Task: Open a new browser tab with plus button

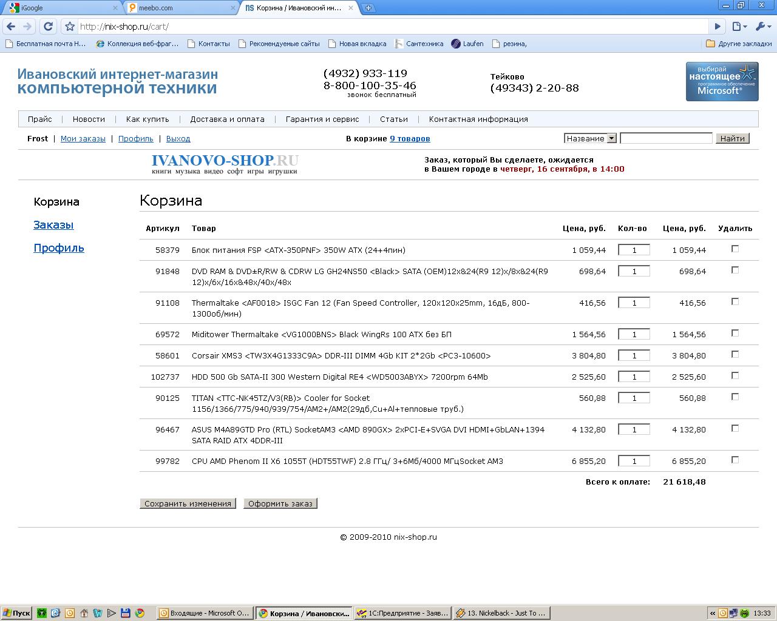Action: 368,8
